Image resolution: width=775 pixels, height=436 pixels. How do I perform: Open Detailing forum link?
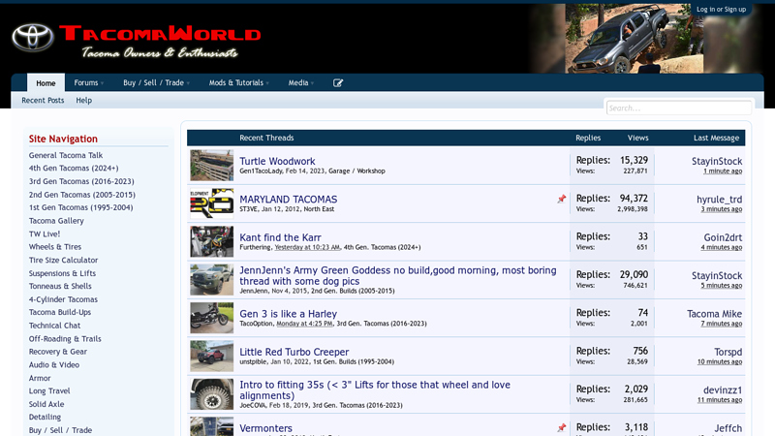point(45,418)
